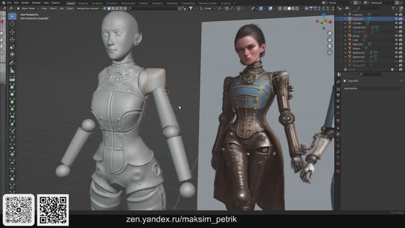Open viewport Select menu
405x228 pixels.
pyautogui.click(x=53, y=8)
